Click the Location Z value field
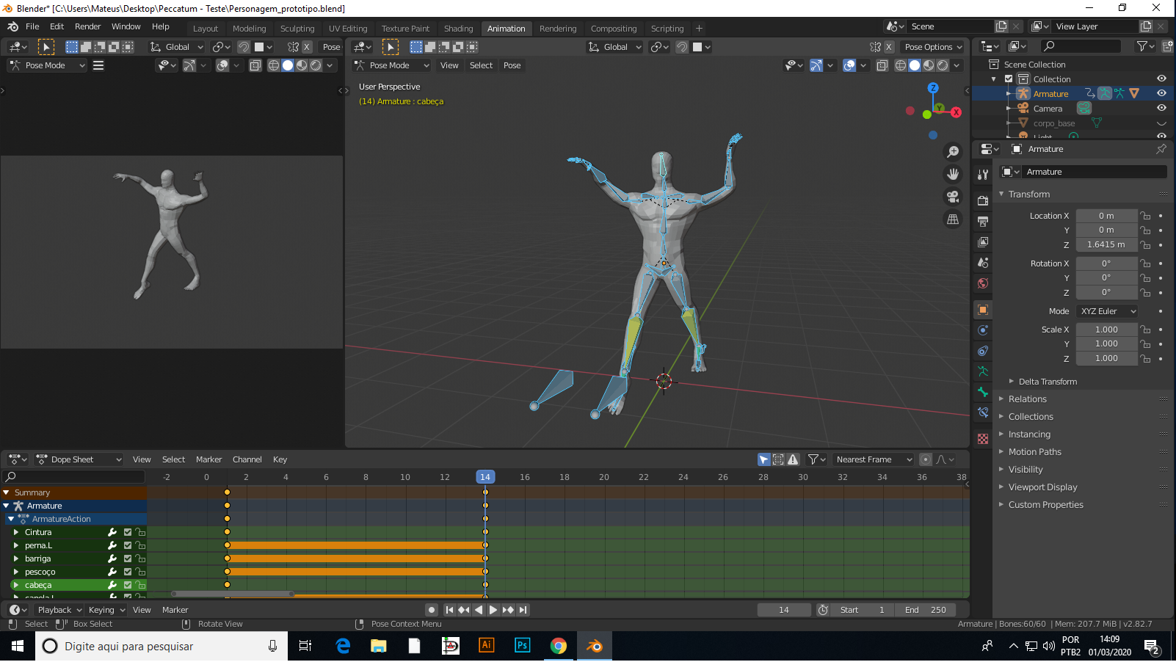 click(1106, 244)
